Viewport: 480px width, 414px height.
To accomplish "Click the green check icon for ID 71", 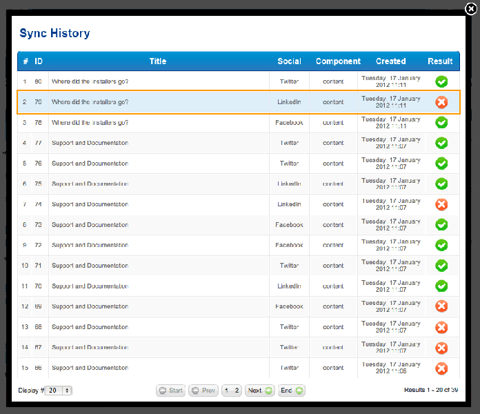I will (441, 266).
